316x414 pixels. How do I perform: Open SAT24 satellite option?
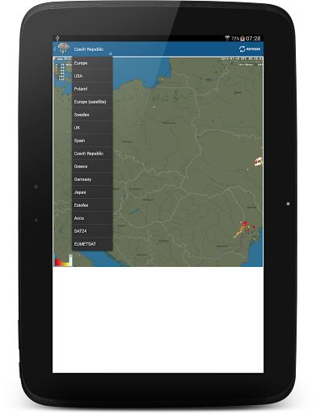coord(92,231)
